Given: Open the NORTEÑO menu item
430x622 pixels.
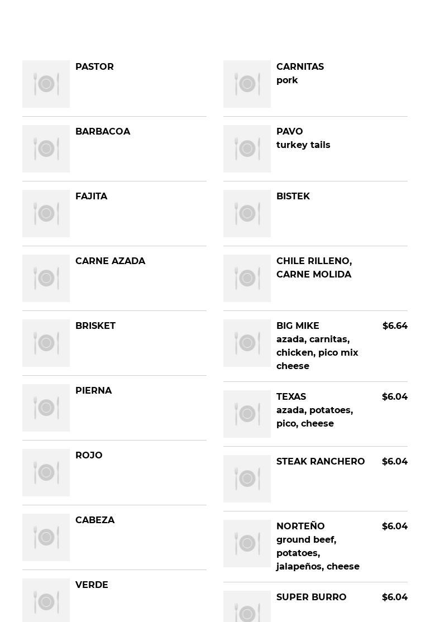Looking at the screenshot, I should (300, 527).
